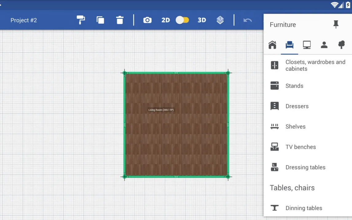Expand the Dressers furniture category

[297, 106]
